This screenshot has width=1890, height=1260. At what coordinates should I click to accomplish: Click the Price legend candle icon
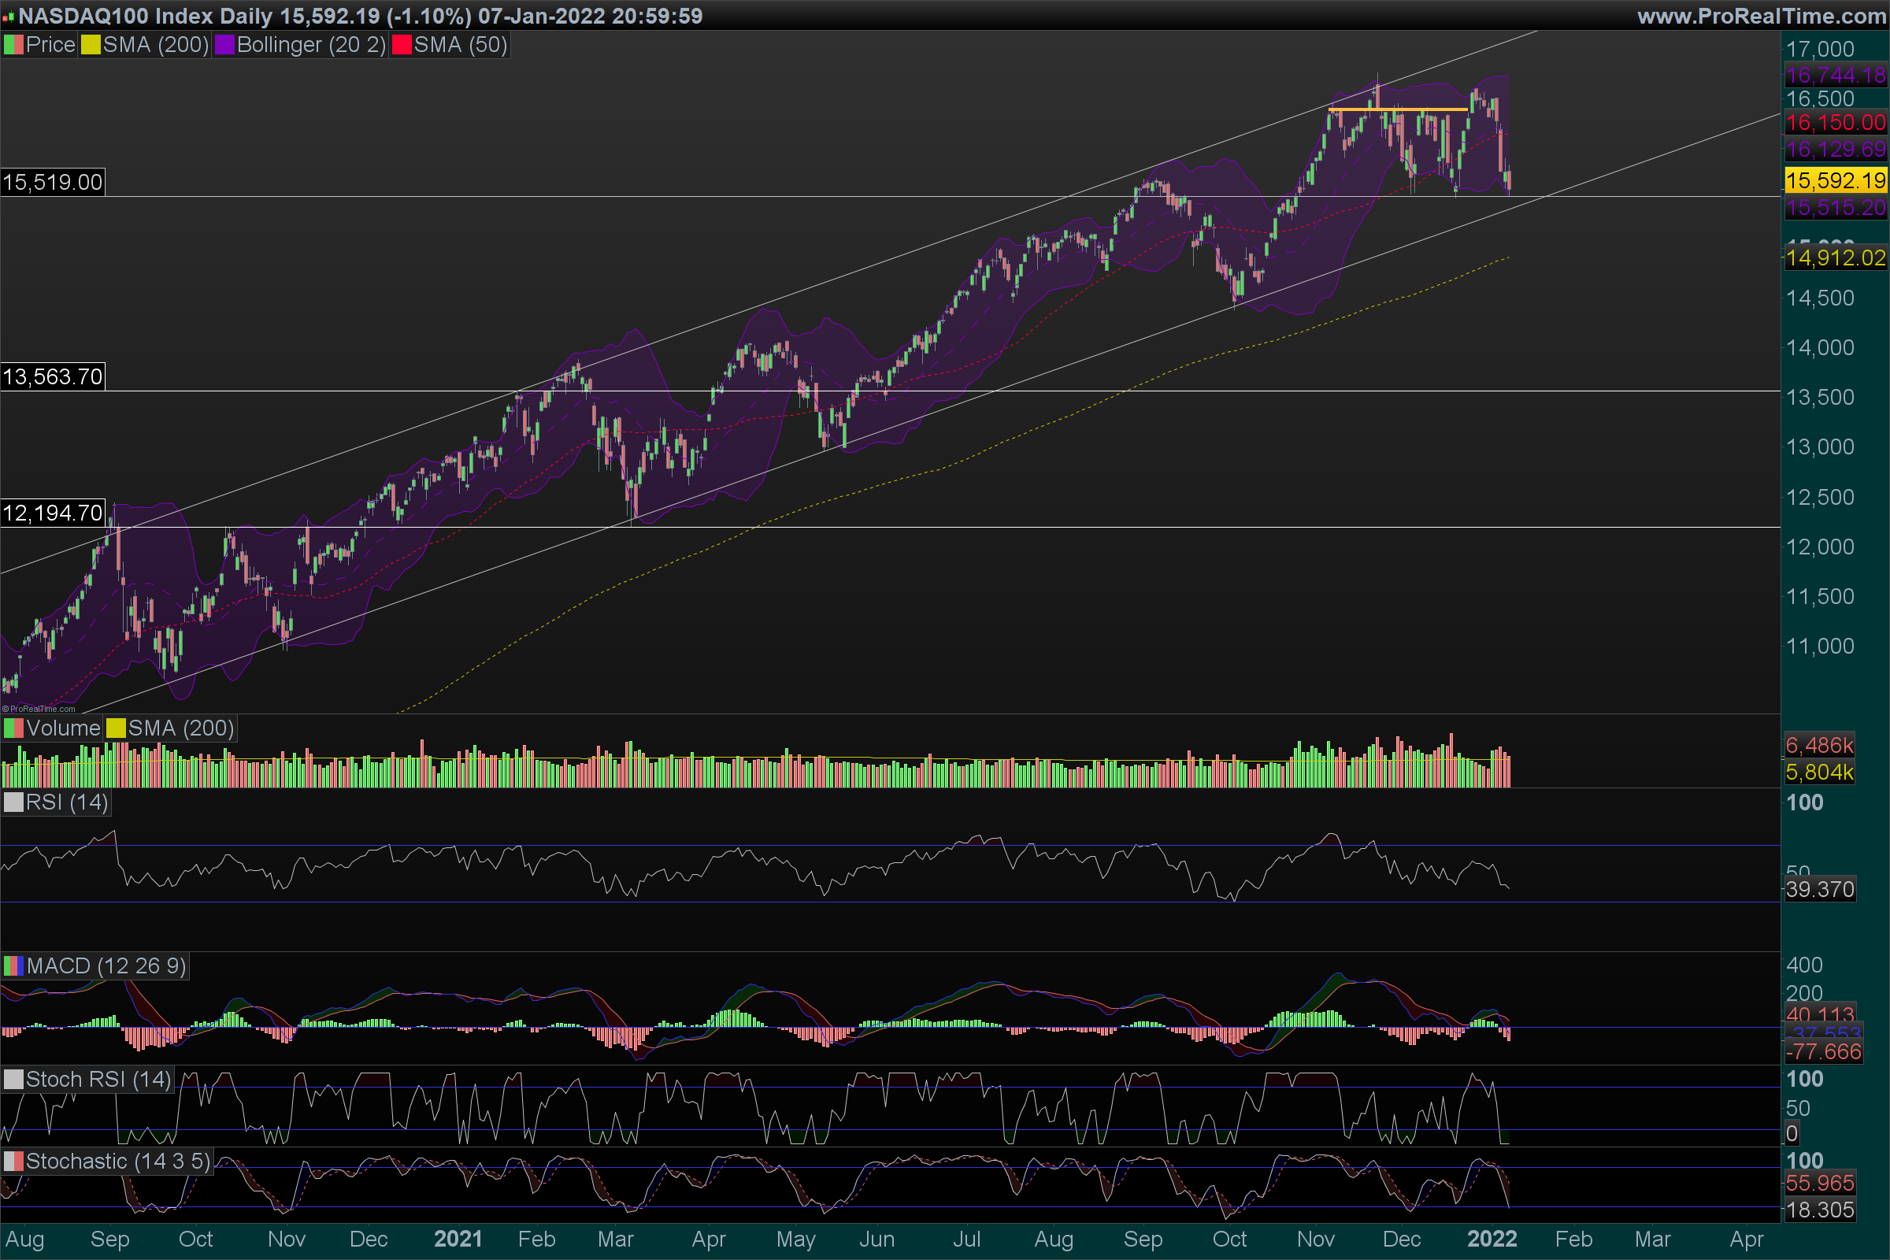13,45
